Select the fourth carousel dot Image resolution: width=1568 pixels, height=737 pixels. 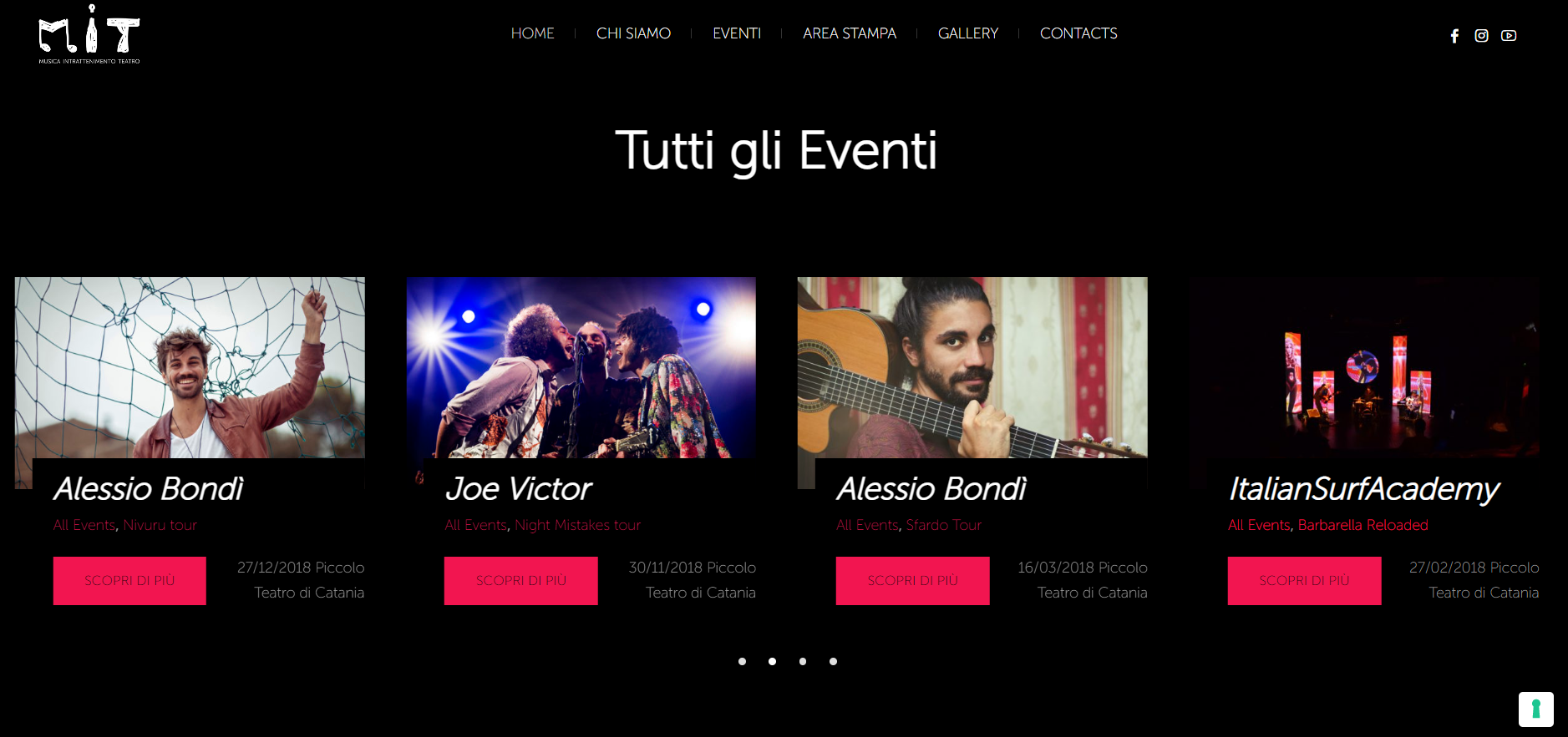click(833, 661)
